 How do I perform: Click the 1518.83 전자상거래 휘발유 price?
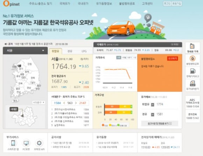[146, 147]
